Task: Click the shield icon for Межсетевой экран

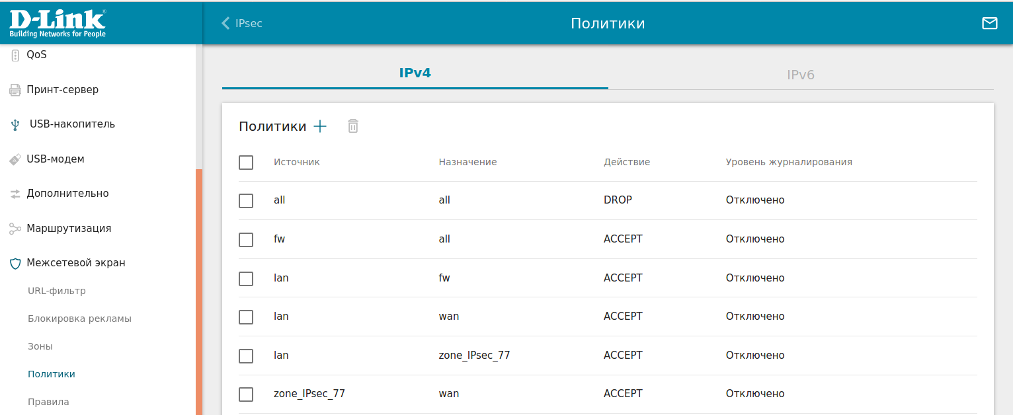Action: click(x=15, y=263)
